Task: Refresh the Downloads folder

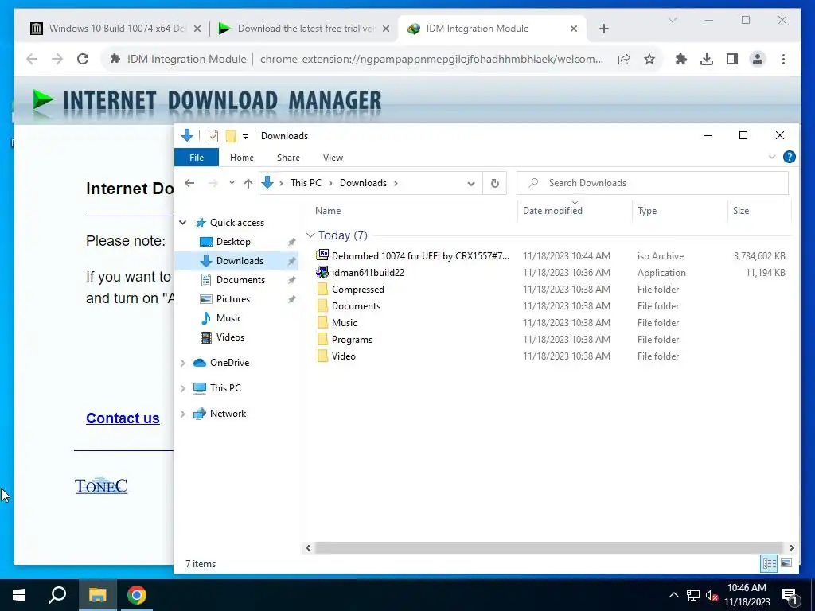Action: (x=495, y=183)
